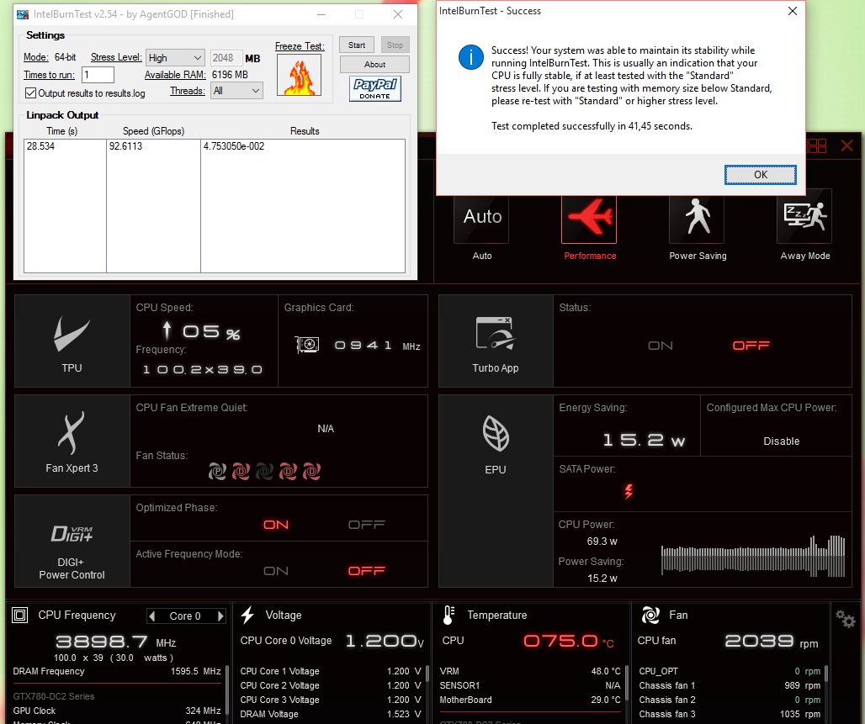Click the Configured Max CPU Power Disable value
The height and width of the screenshot is (724, 865).
(x=781, y=441)
